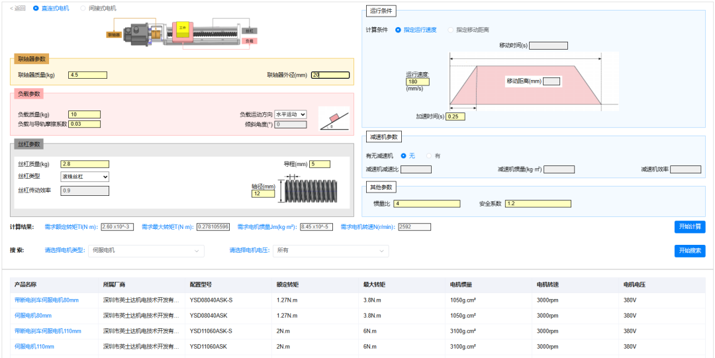Focus the friction coefficient input field
Screen dimensions: 715x358
click(84, 124)
